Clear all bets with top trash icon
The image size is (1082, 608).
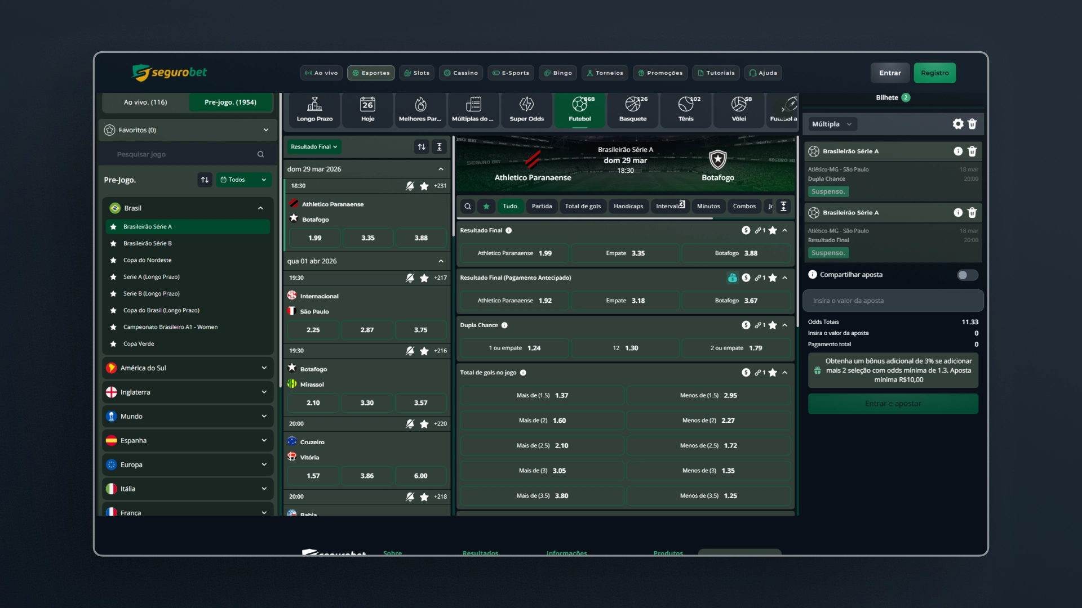point(972,124)
